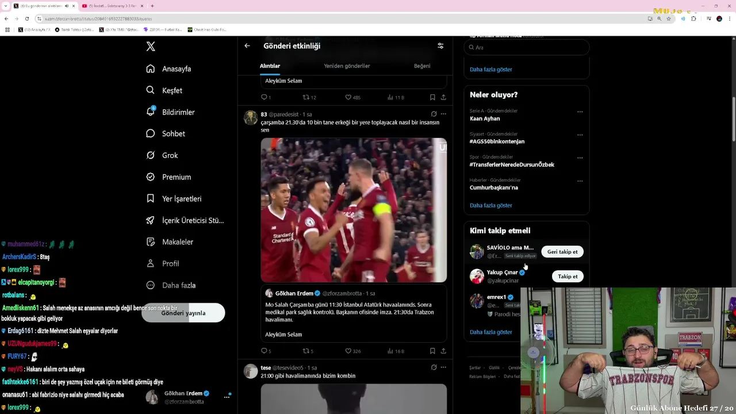Bookmark this page with the star icon
The height and width of the screenshot is (414, 736).
[x=668, y=18]
